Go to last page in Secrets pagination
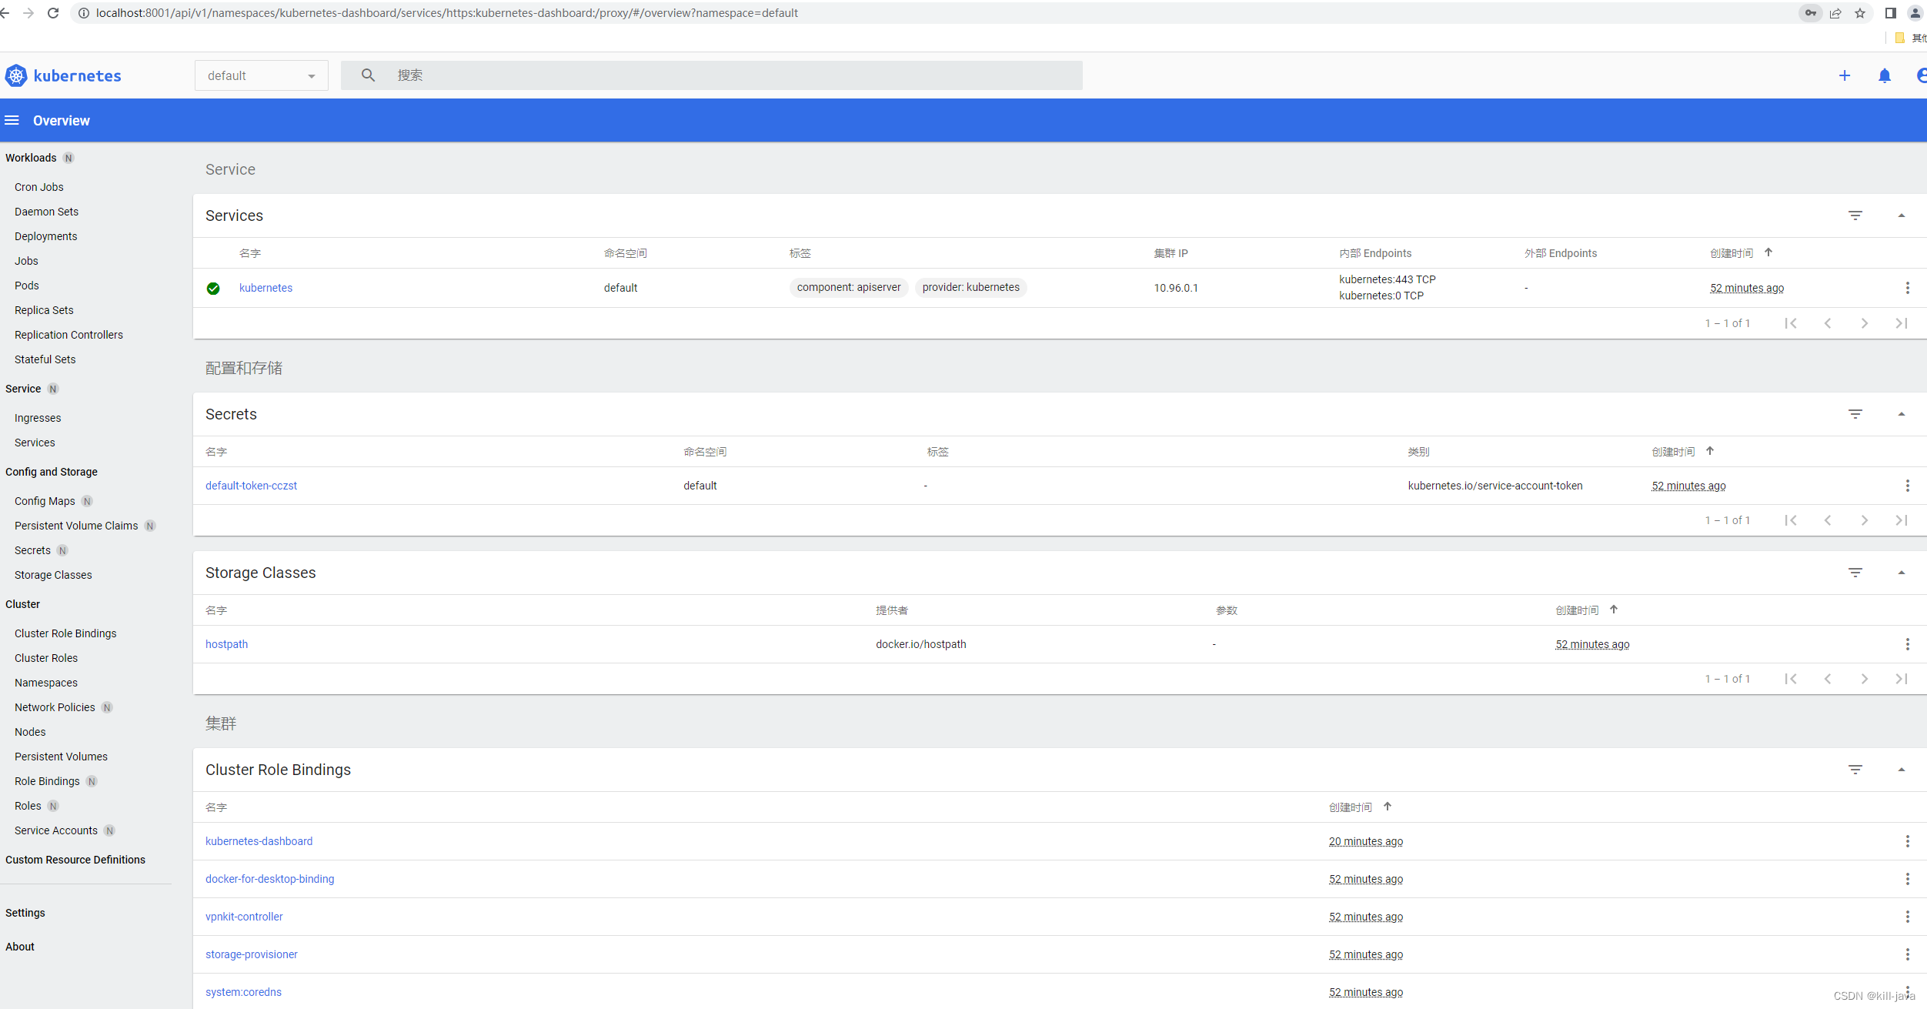Screen dimensions: 1927x1009 pyautogui.click(x=1902, y=520)
